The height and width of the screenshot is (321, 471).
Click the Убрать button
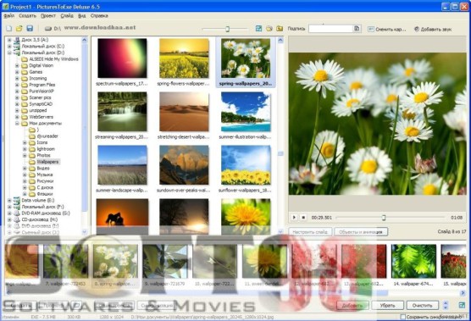[387, 306]
